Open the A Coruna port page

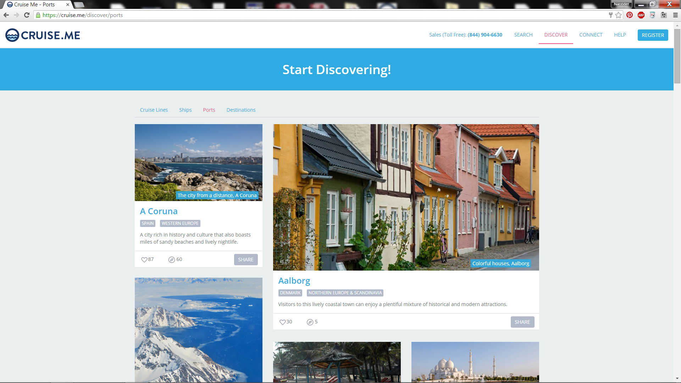[159, 211]
